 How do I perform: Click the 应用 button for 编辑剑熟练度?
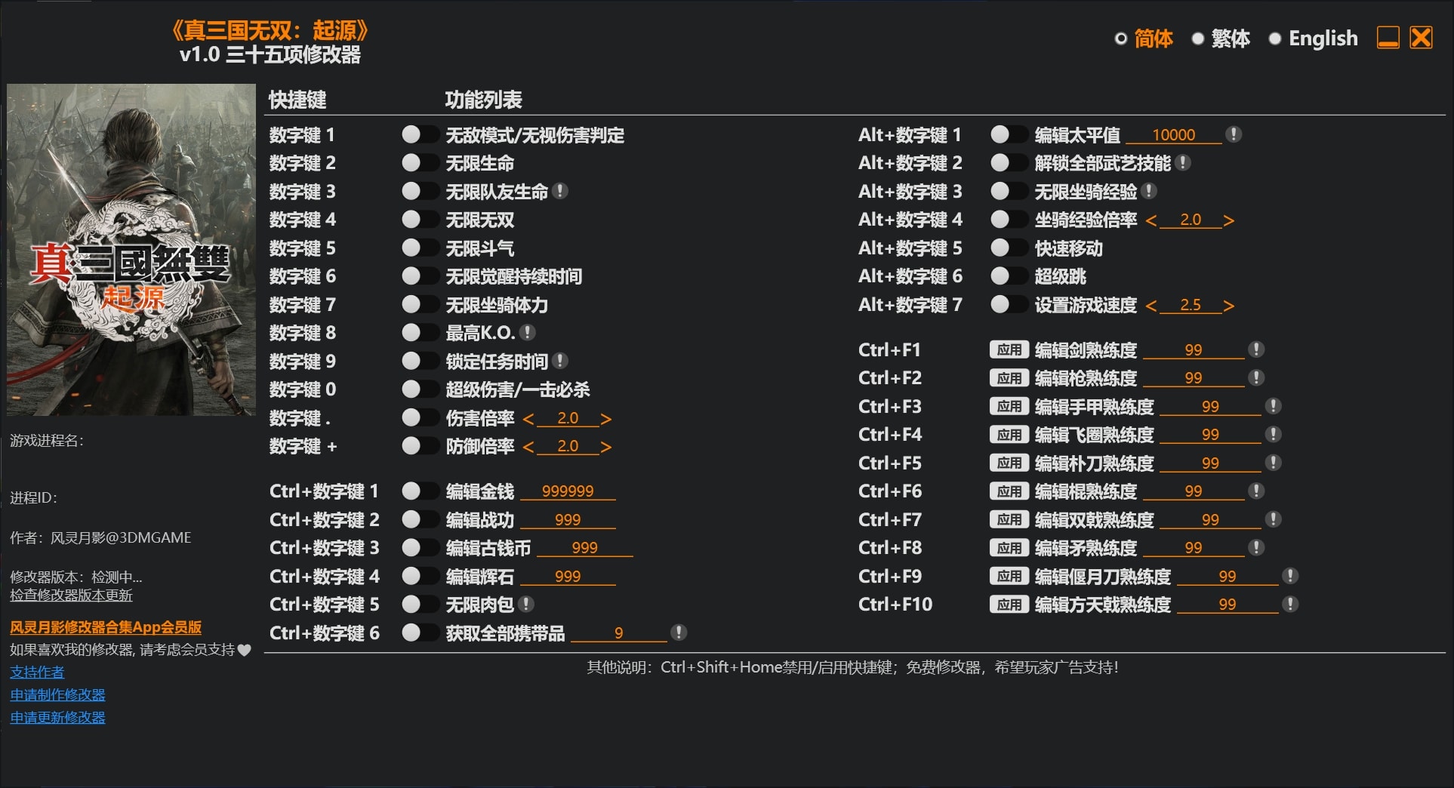point(1009,349)
